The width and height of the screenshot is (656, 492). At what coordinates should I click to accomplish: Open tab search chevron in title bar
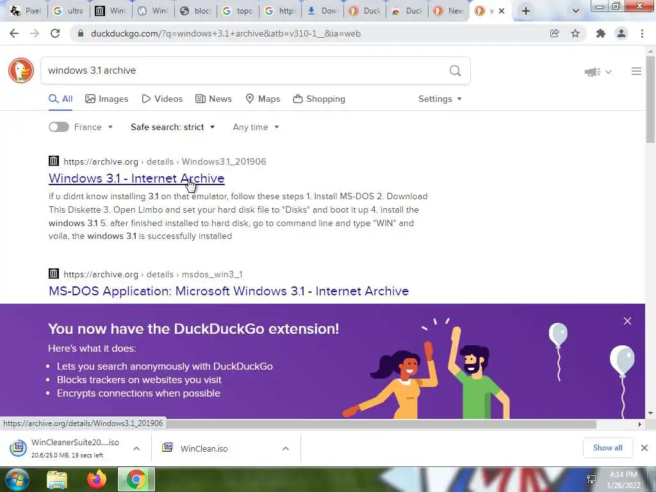click(576, 12)
